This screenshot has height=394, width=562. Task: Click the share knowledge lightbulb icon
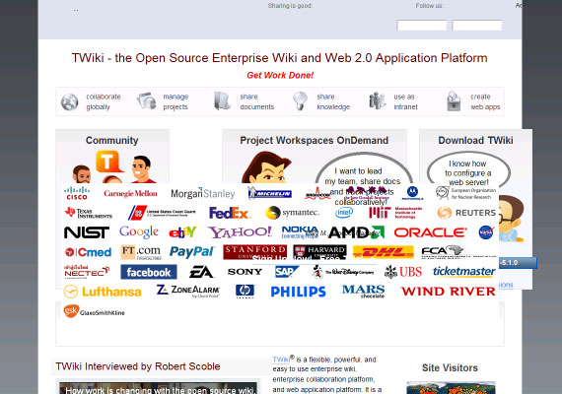pos(300,100)
